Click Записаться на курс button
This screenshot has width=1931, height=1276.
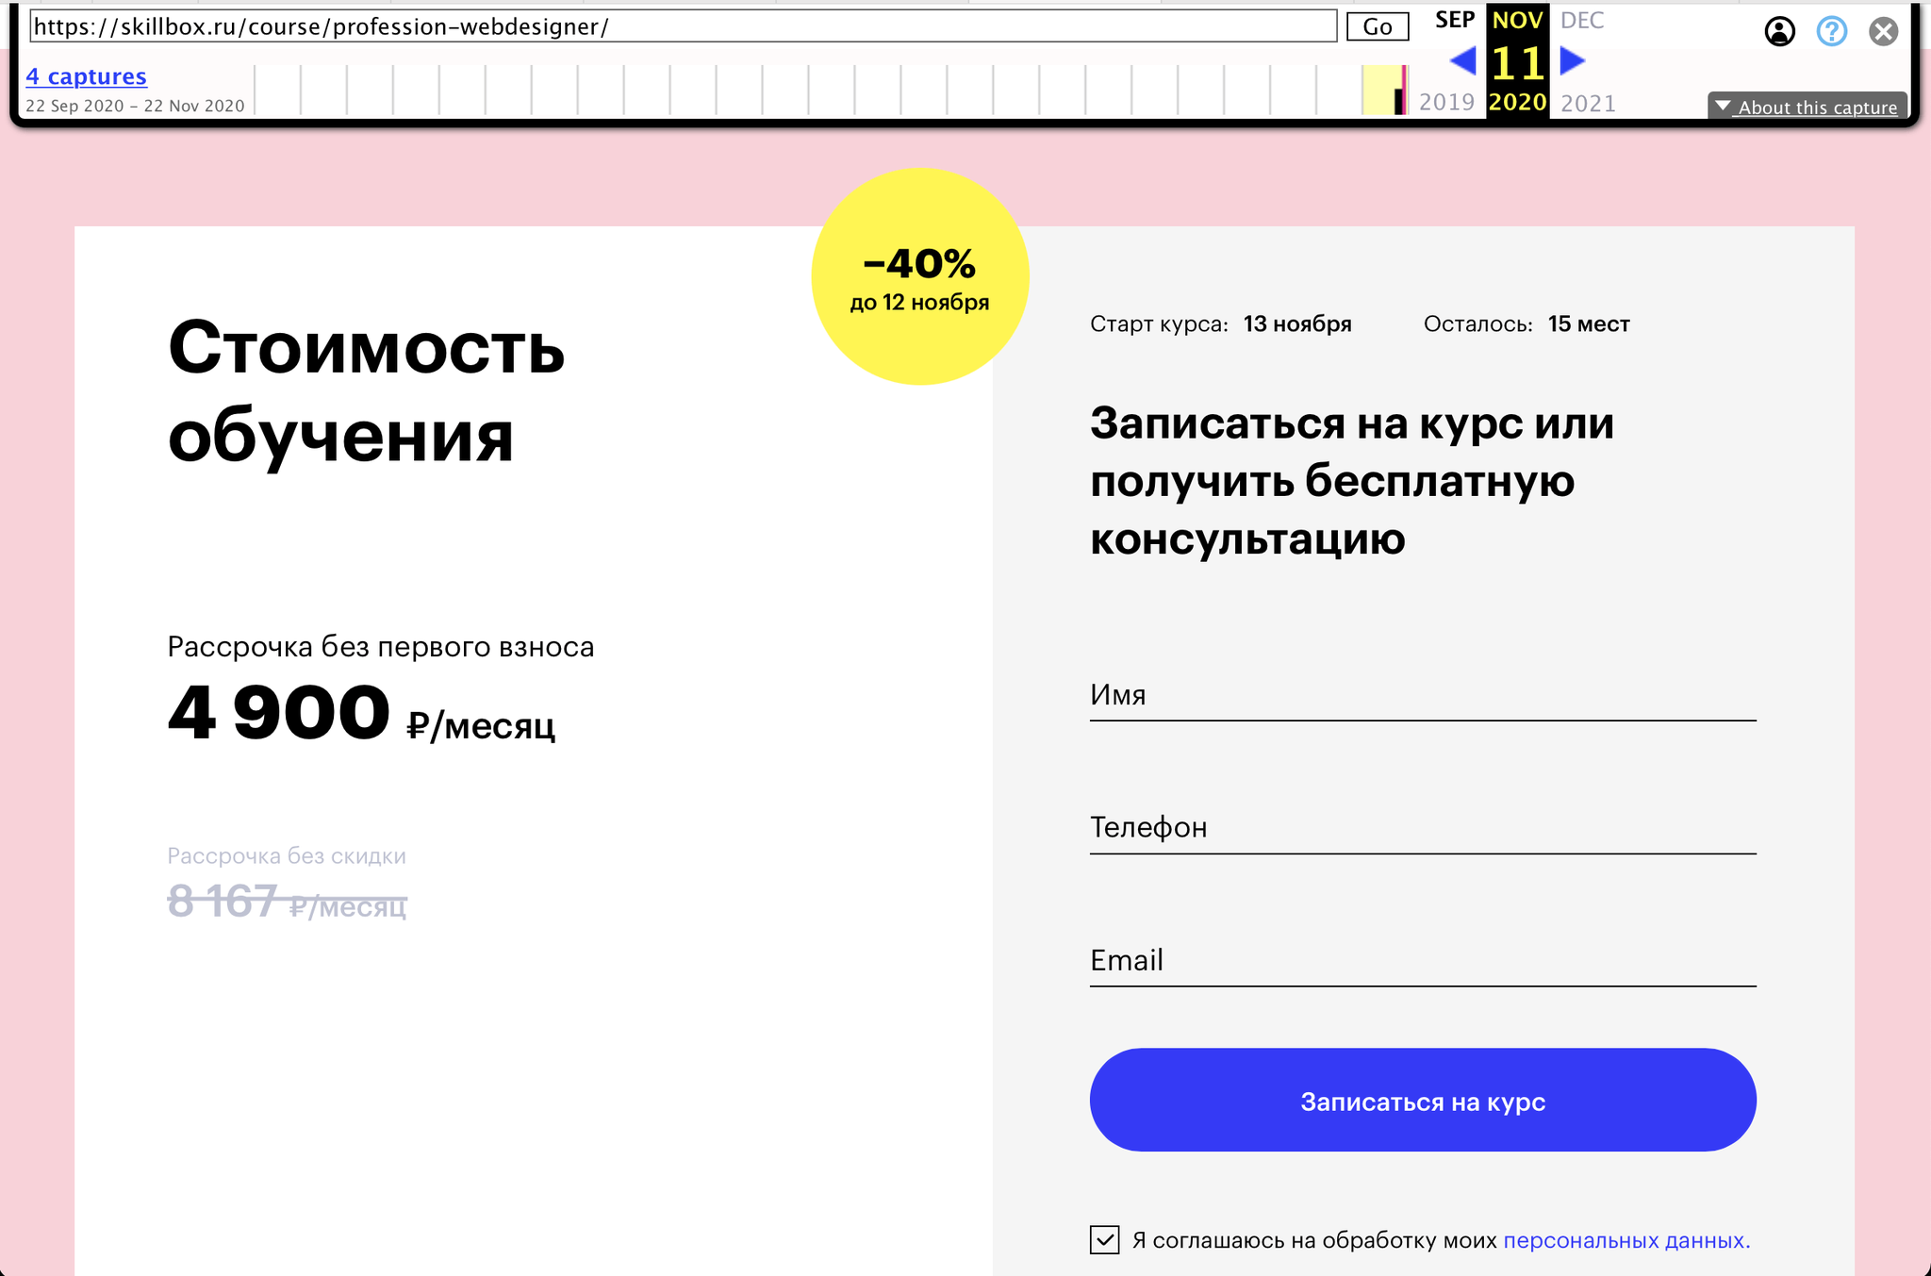point(1425,1101)
